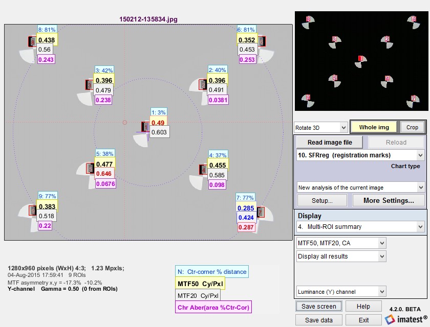Image resolution: width=430 pixels, height=327 pixels.
Task: Open Help
Action: click(x=363, y=306)
